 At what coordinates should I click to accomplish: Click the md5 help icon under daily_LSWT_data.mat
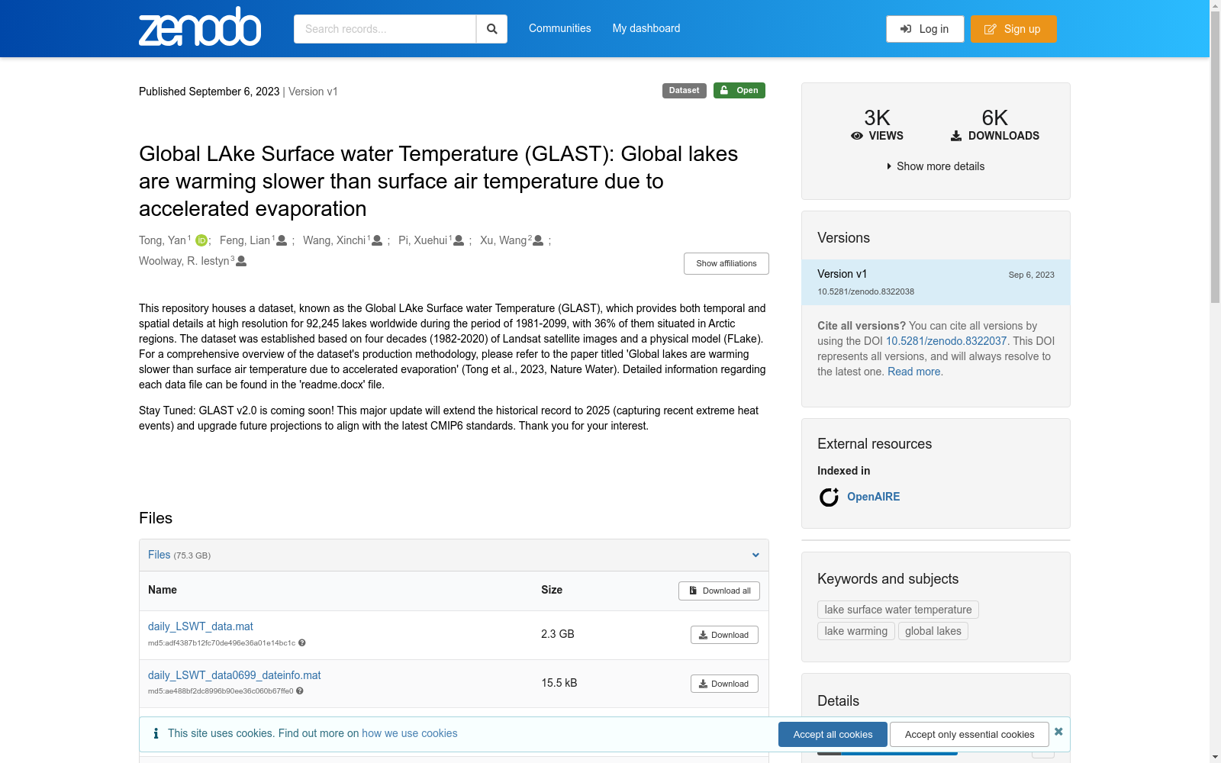[302, 642]
